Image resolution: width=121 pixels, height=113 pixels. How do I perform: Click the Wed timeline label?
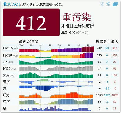21,45
